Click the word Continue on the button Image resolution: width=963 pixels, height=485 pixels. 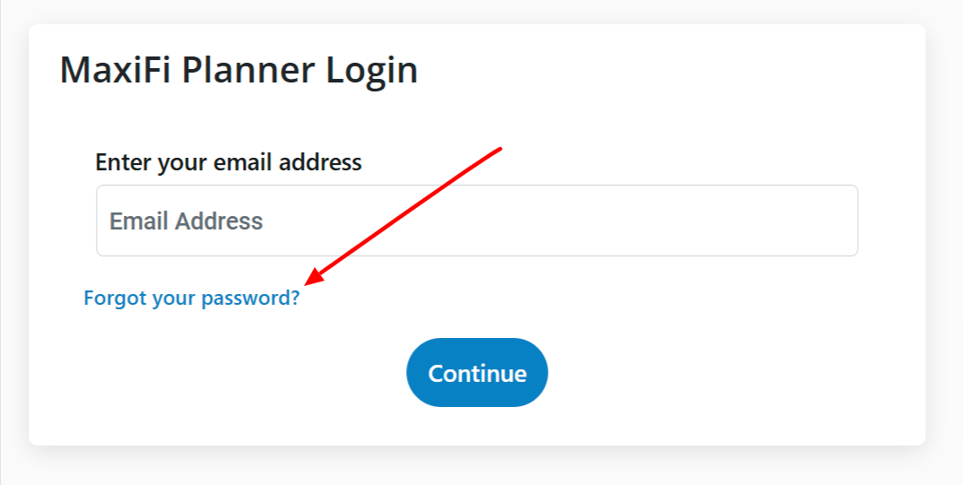click(x=477, y=373)
